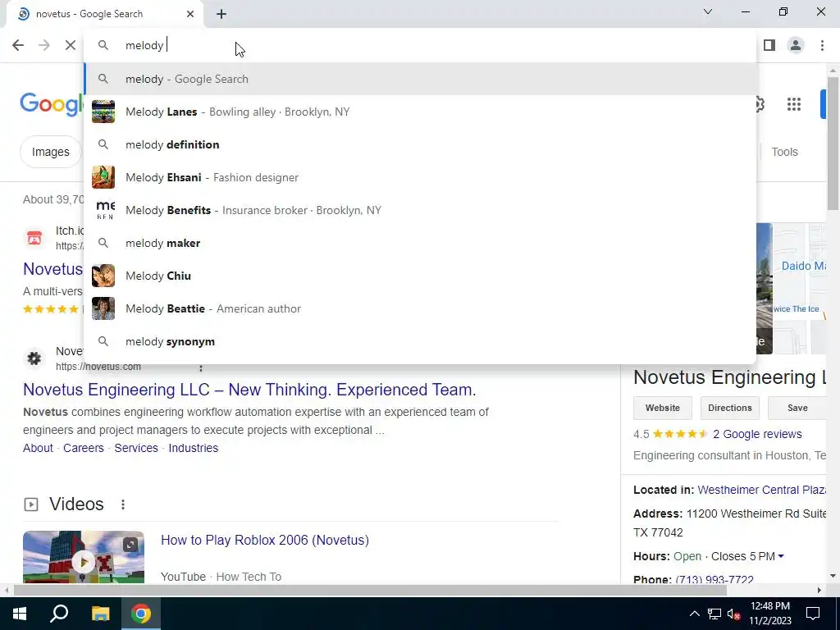
Task: Open the Westheimer Central Plaza link
Action: click(x=762, y=490)
